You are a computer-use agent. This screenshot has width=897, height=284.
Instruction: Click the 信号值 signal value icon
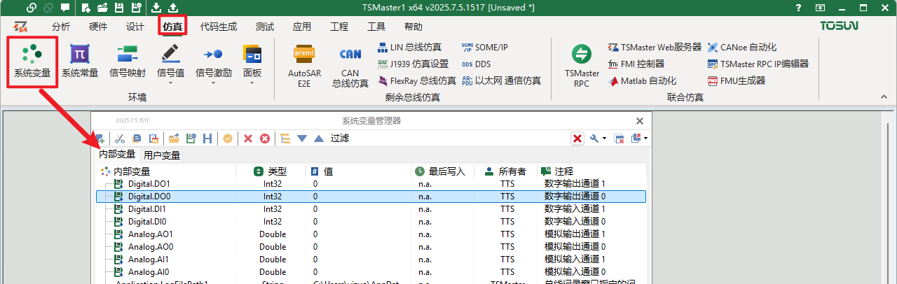tap(170, 53)
